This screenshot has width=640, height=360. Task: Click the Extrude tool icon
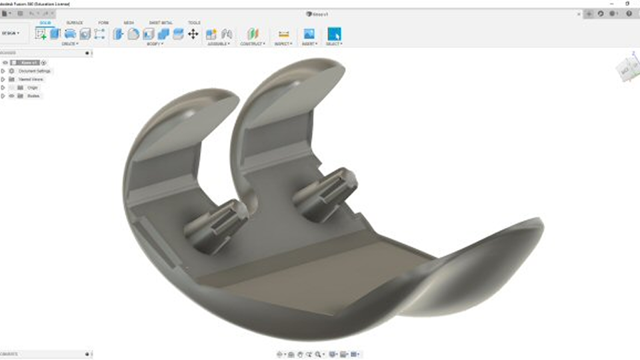pyautogui.click(x=55, y=34)
